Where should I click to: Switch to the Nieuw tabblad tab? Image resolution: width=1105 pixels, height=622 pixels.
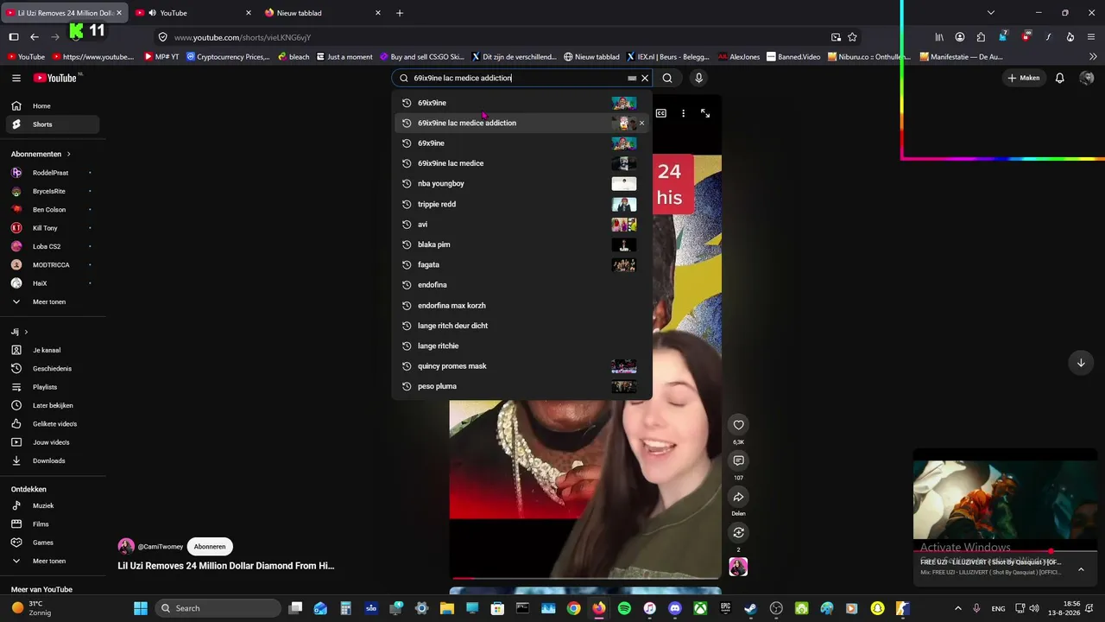pos(320,13)
